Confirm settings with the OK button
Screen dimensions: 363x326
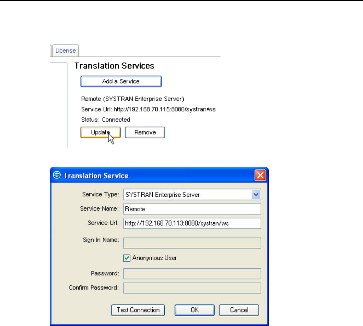click(x=195, y=310)
